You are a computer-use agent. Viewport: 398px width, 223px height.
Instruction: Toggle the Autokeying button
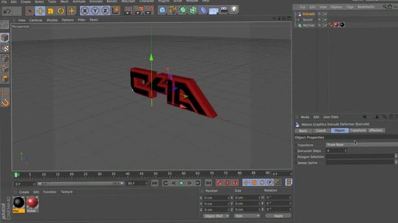click(227, 183)
